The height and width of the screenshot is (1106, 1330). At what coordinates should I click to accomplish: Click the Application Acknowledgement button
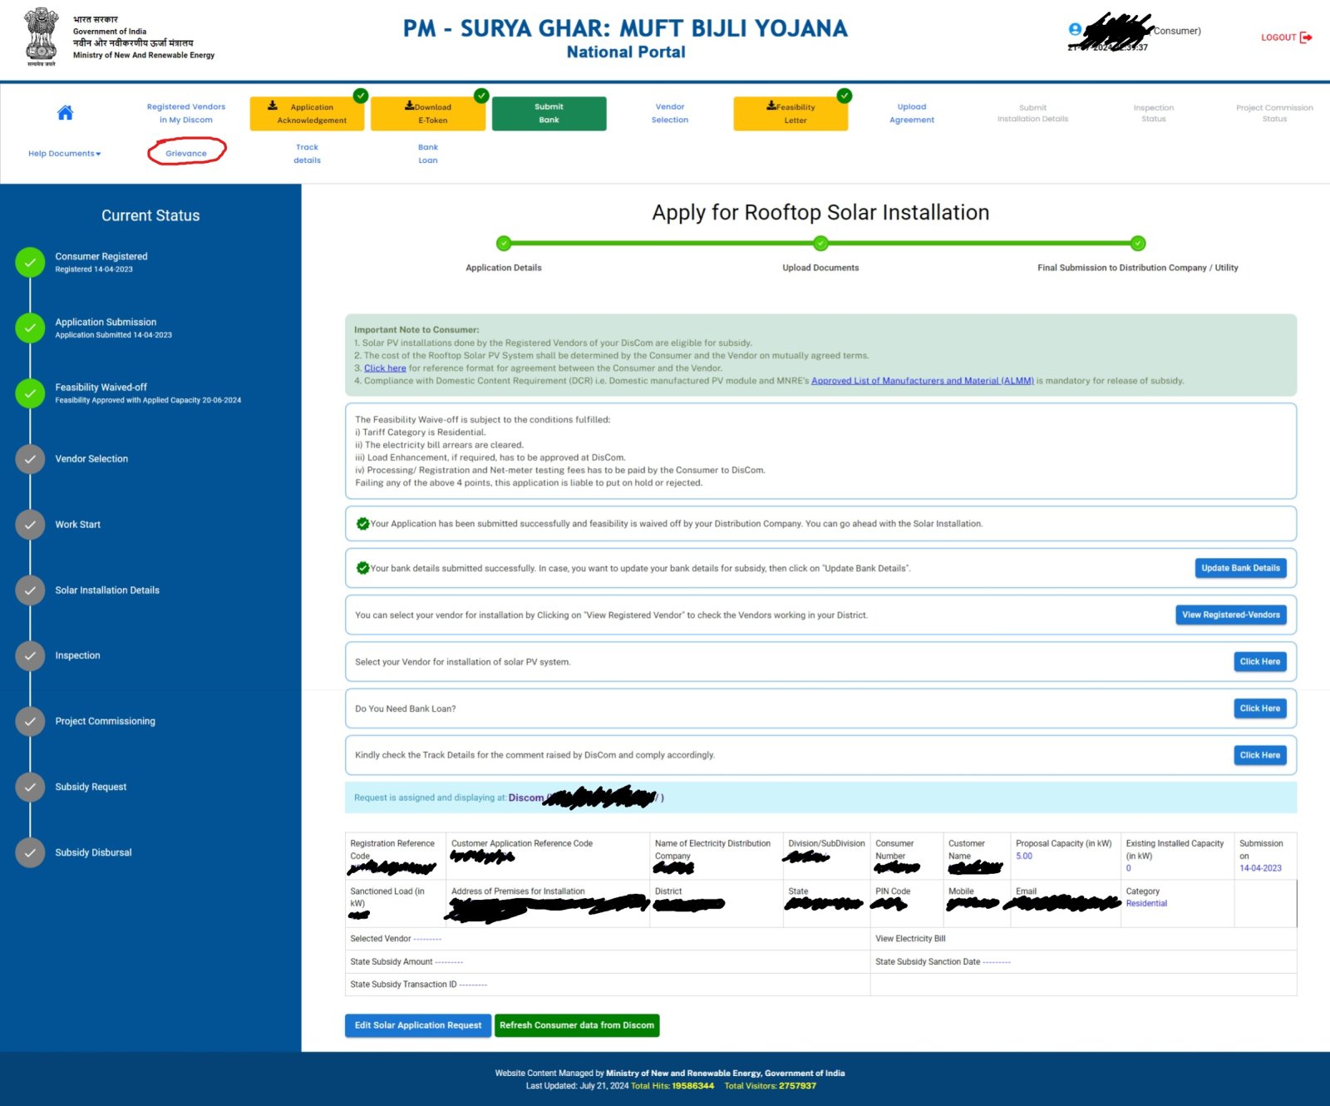pyautogui.click(x=308, y=114)
